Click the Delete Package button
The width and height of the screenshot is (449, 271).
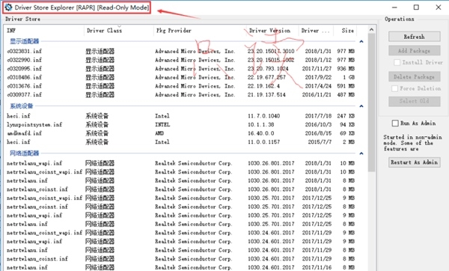(414, 77)
